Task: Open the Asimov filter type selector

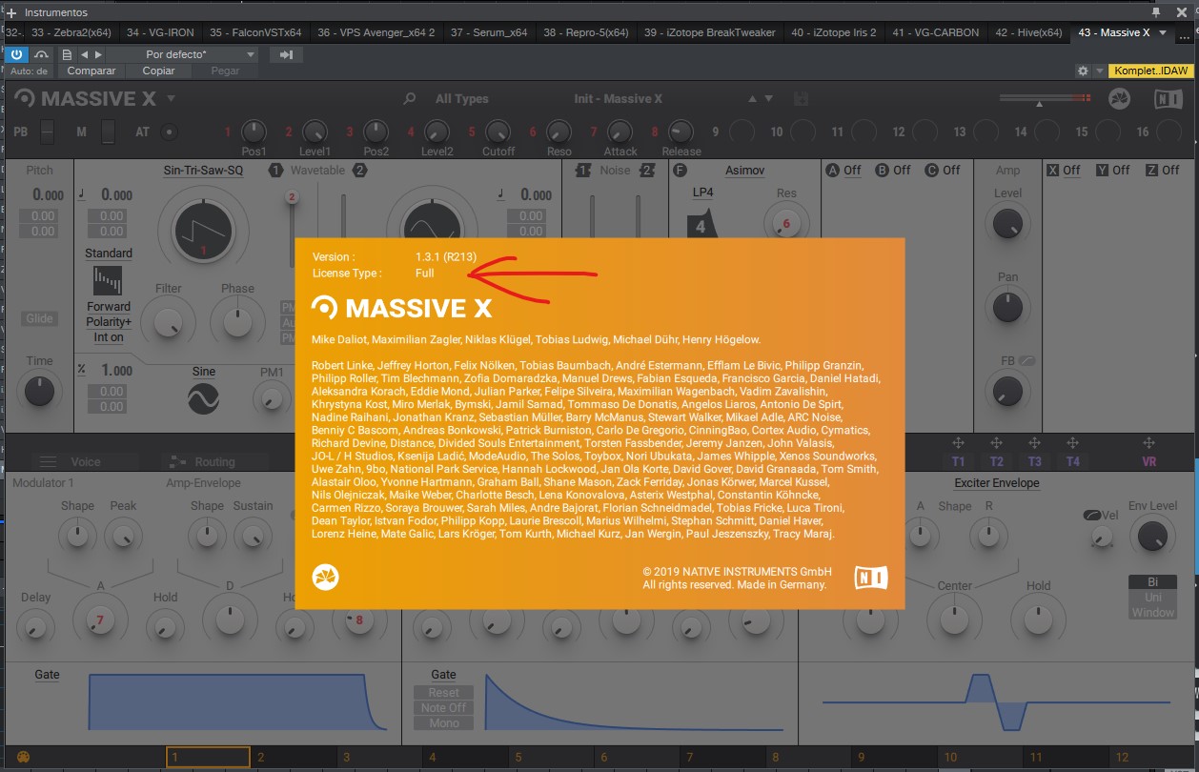Action: 744,170
